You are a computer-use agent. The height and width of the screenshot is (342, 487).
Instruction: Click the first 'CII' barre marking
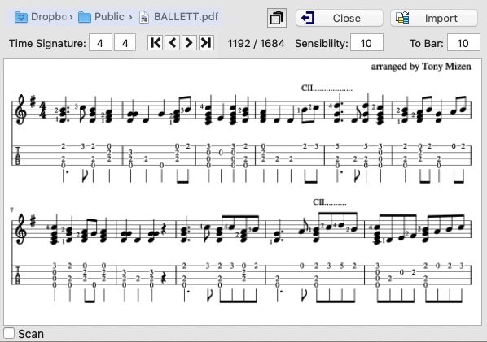tap(307, 89)
